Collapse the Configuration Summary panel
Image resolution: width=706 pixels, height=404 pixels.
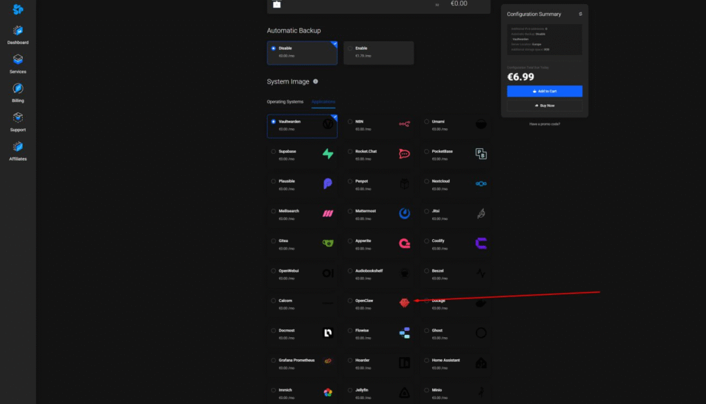[x=580, y=14]
